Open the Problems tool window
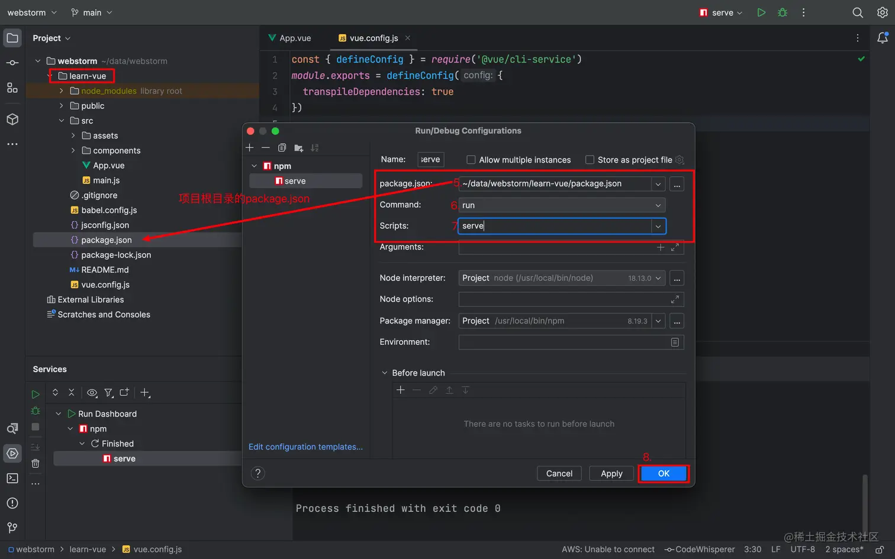Screen dimensions: 895x559 click(12, 503)
